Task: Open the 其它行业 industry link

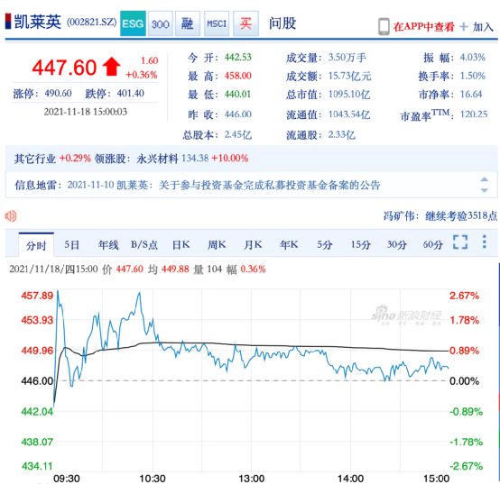Action: point(35,159)
